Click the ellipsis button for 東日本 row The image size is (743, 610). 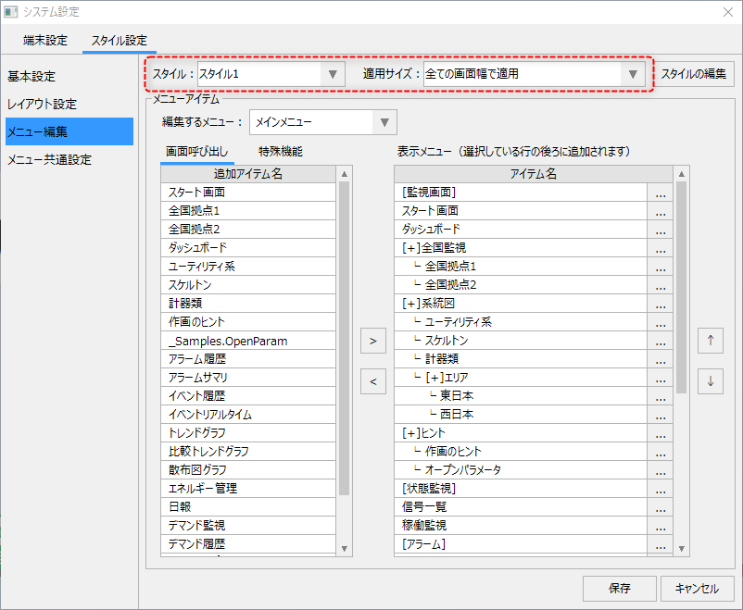(660, 396)
